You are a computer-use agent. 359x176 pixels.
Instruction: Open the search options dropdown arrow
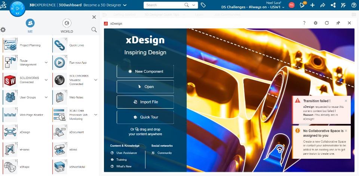pyautogui.click(x=194, y=5)
